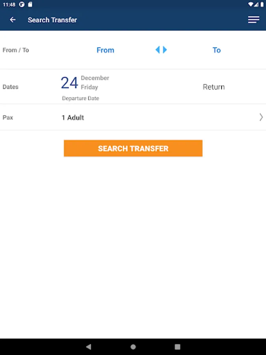This screenshot has height=355, width=266.
Task: Select the From location field
Action: (x=105, y=50)
